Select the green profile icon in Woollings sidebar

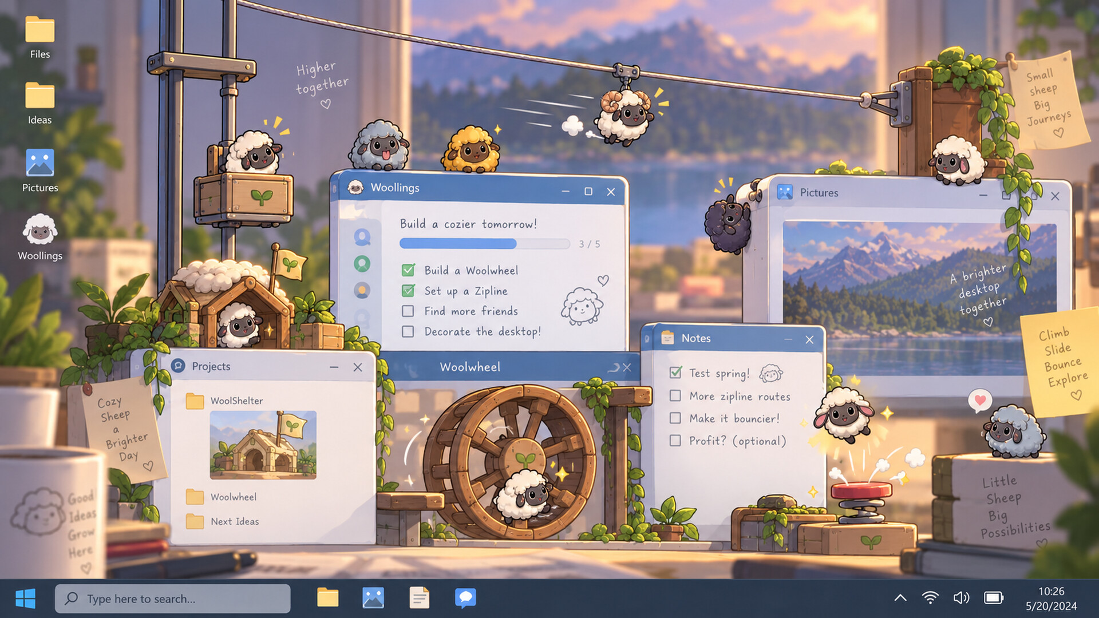coord(362,264)
